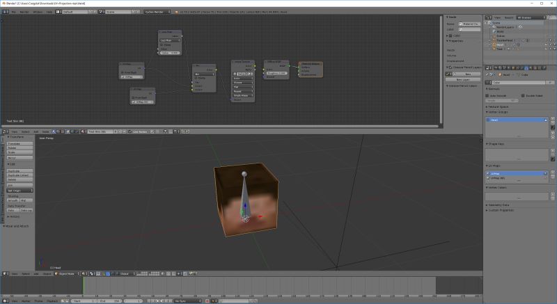
Task: Expand the Custom Properties panel
Action: [500, 210]
